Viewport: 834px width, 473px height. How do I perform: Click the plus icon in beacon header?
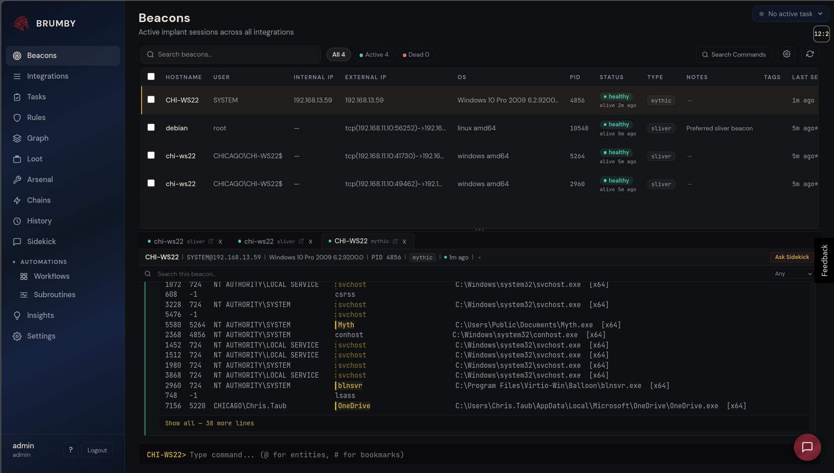(480, 258)
